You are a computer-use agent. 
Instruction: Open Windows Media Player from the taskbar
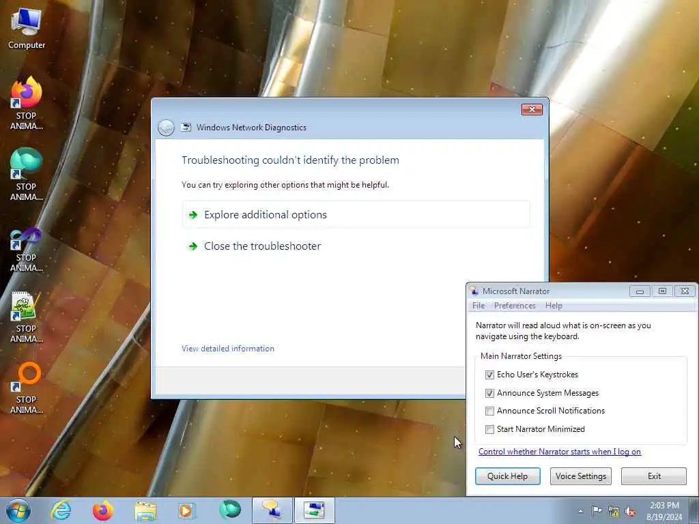(x=186, y=510)
